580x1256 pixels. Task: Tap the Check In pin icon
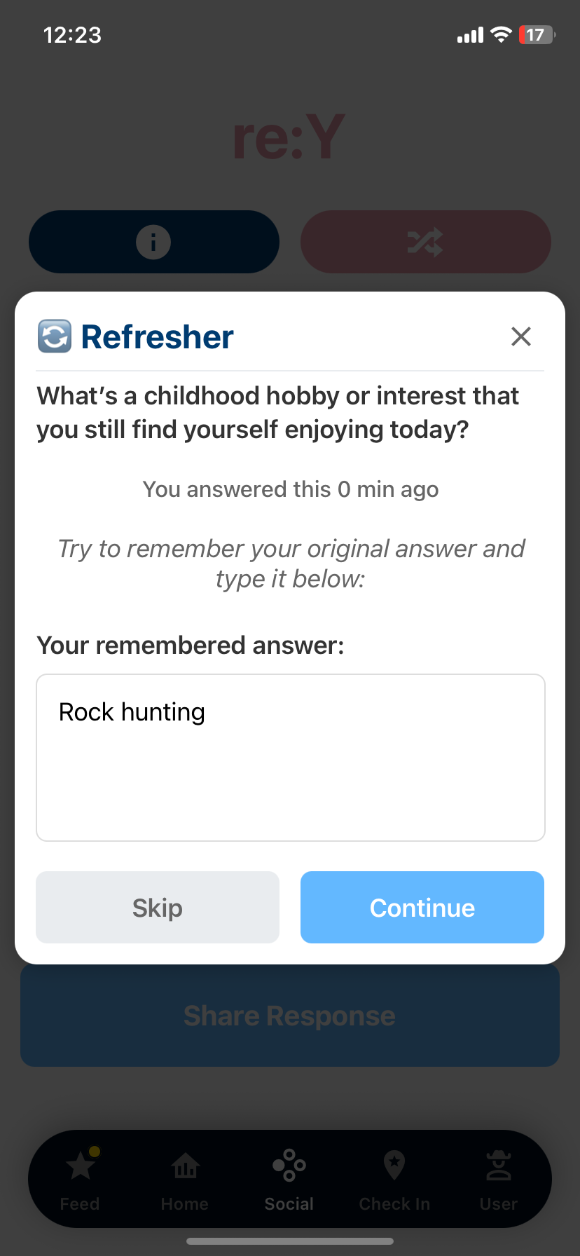(x=394, y=1166)
